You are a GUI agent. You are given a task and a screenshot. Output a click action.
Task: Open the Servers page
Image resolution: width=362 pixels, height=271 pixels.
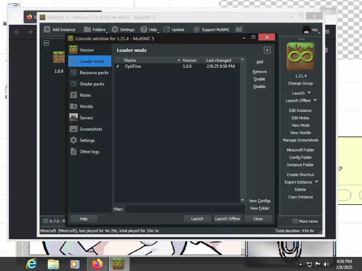pyautogui.click(x=90, y=118)
